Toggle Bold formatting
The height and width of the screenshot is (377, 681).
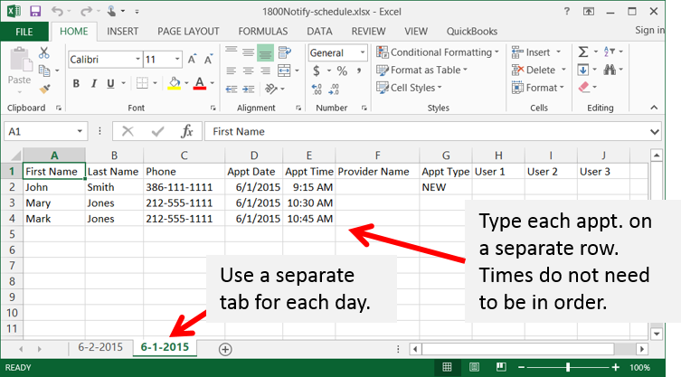coord(76,84)
